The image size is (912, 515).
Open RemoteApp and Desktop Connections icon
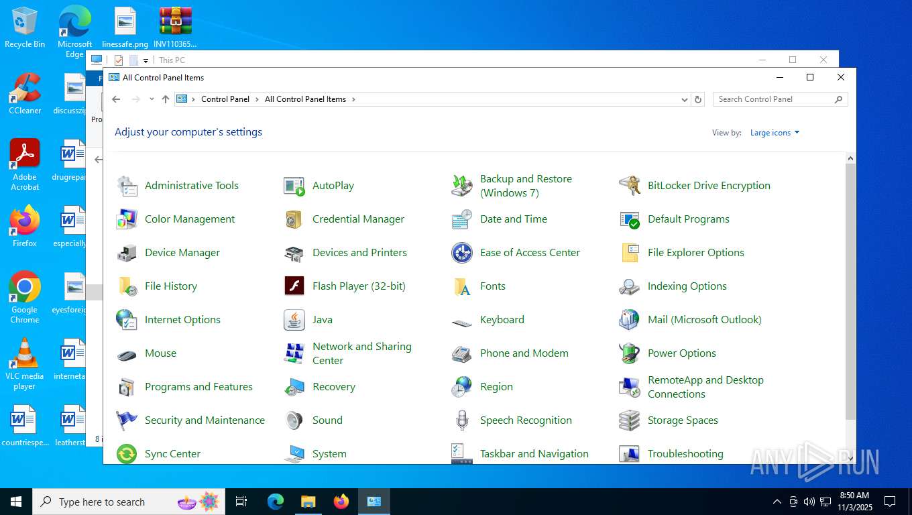[630, 387]
